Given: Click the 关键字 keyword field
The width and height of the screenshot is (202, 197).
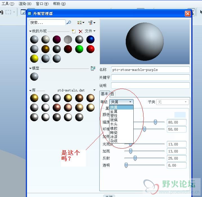Looking at the screenshot, I should click(x=150, y=78).
